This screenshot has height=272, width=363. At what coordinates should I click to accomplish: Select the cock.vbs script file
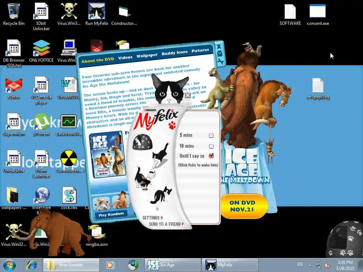69,198
